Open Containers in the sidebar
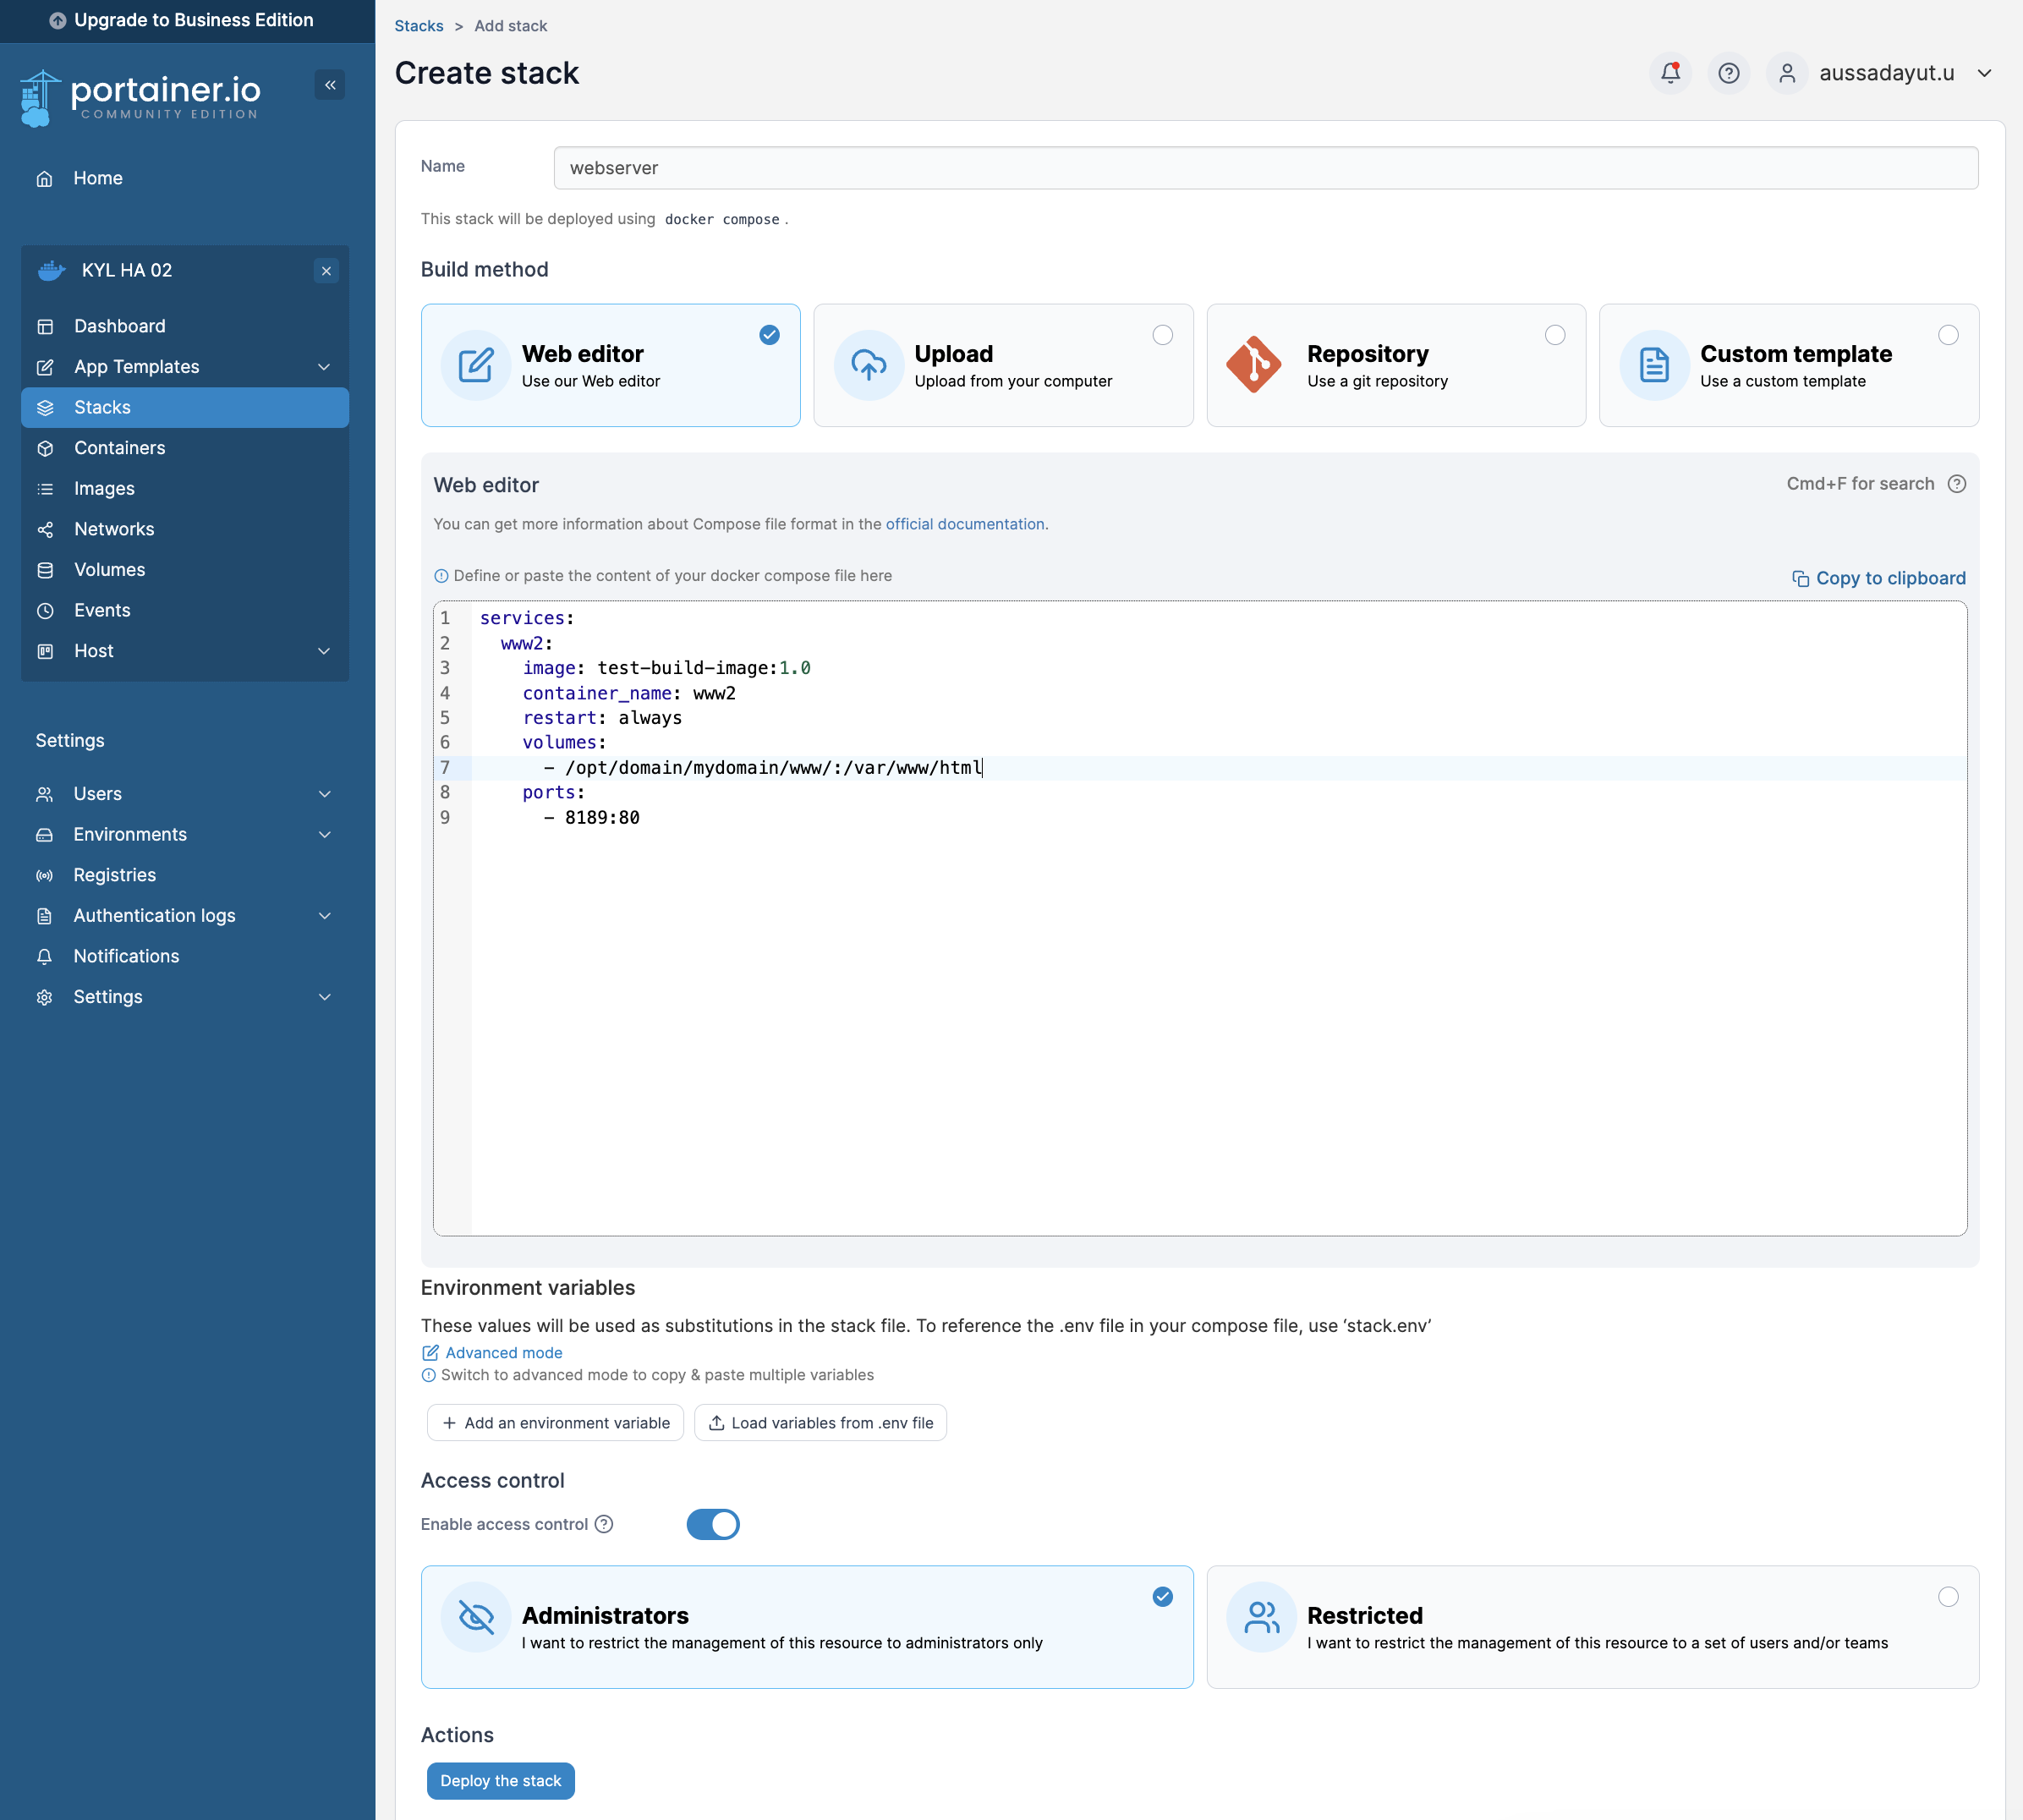This screenshot has width=2023, height=1820. click(119, 448)
